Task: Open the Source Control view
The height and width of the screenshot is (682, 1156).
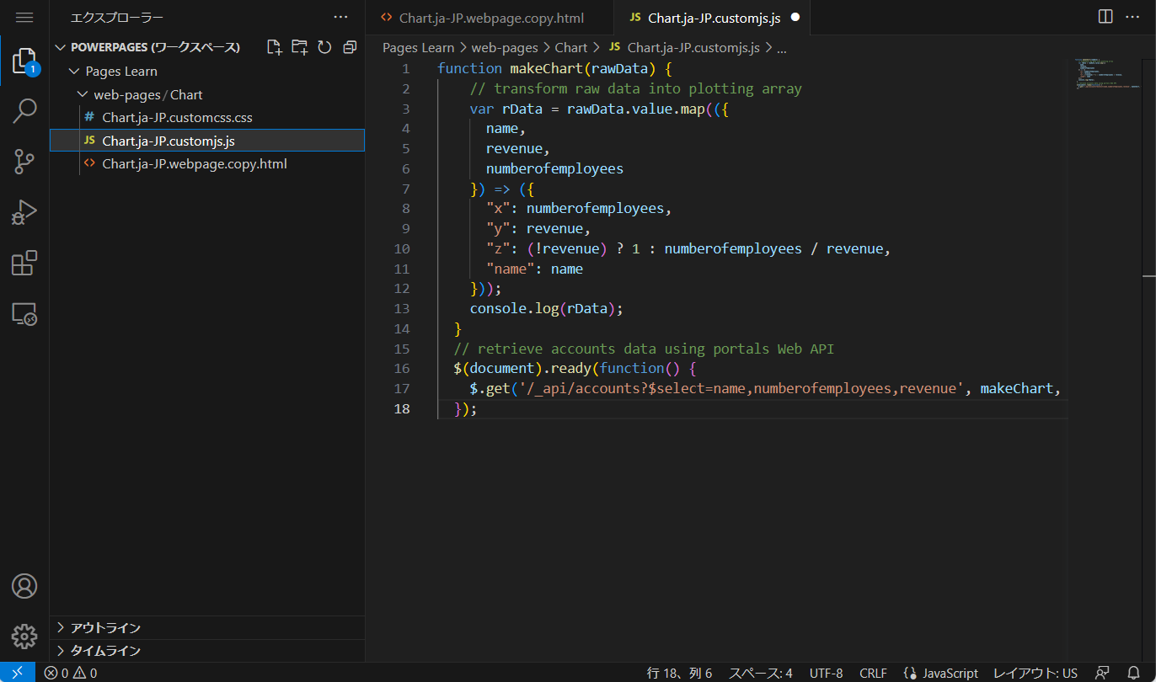Action: [24, 162]
